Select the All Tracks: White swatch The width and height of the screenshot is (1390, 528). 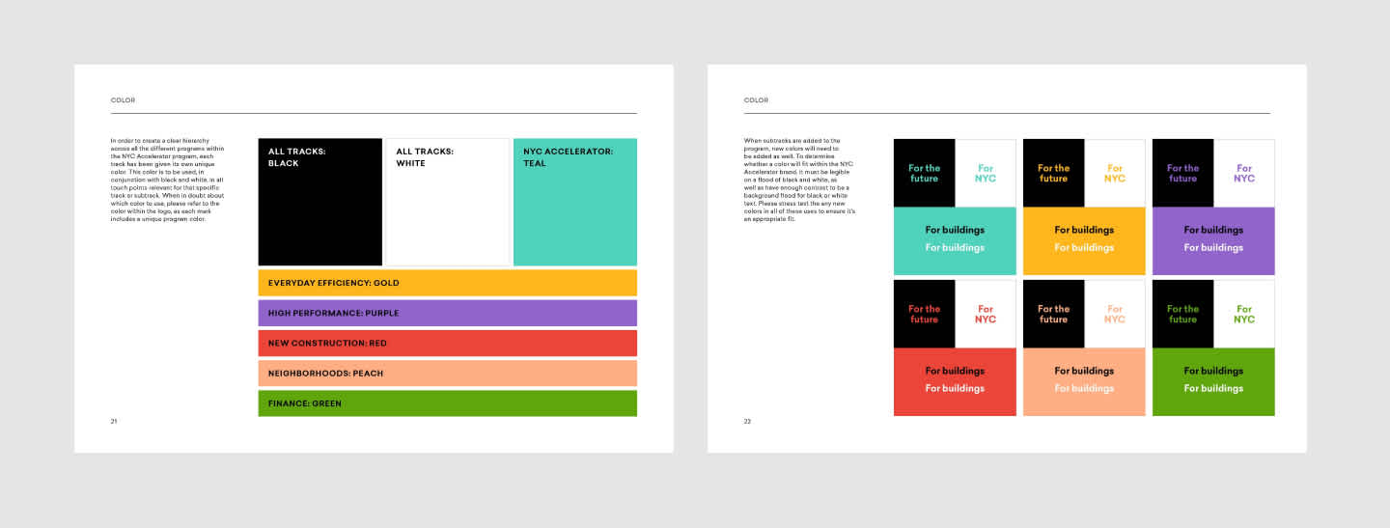tap(448, 202)
